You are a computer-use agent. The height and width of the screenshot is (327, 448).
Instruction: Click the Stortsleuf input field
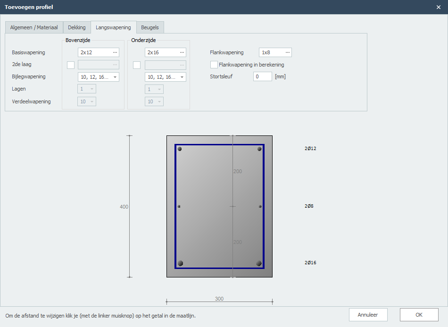coord(262,76)
